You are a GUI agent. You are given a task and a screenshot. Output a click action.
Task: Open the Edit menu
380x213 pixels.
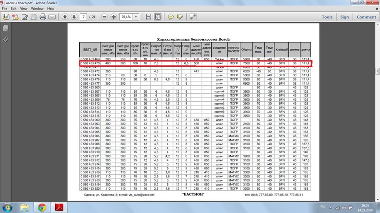13,9
